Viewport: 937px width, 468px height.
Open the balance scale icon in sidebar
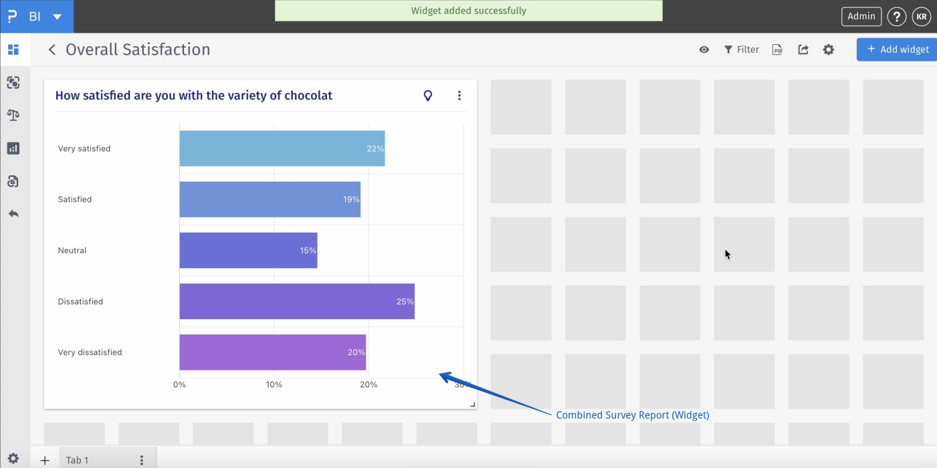click(x=13, y=115)
